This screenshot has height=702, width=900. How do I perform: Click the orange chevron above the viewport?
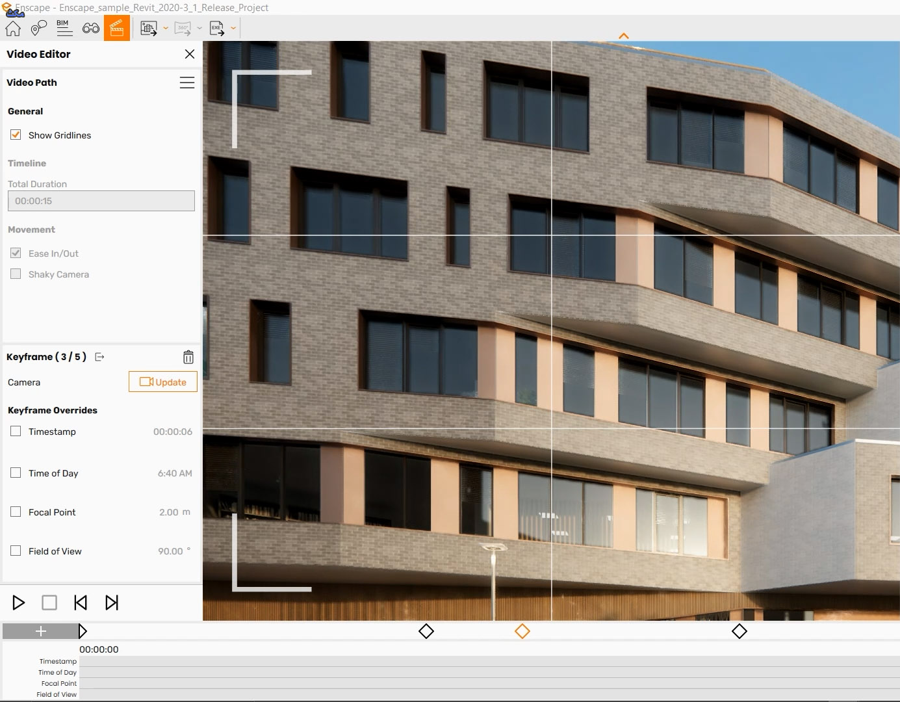[x=624, y=36]
